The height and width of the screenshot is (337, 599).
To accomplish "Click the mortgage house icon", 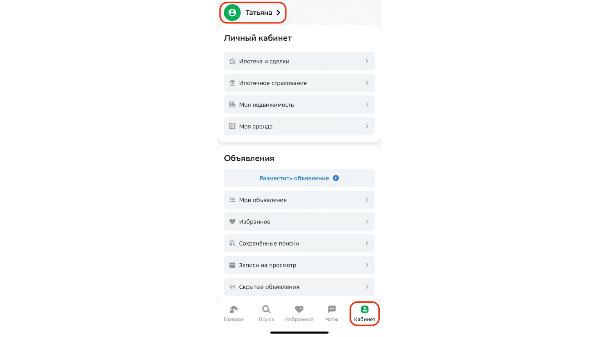I will (x=232, y=61).
